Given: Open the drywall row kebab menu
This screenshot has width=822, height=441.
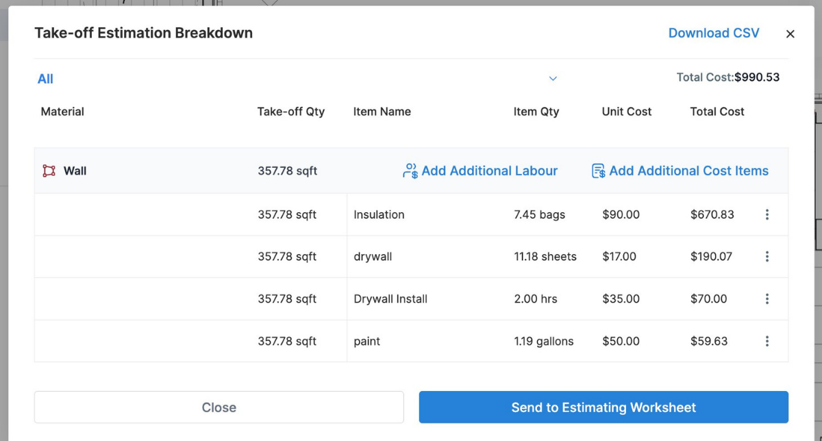Looking at the screenshot, I should [x=767, y=257].
